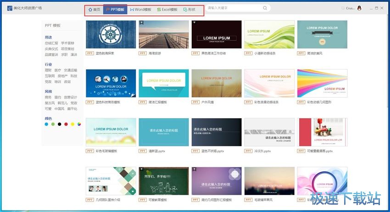Filter by 复古风 style

click(x=50, y=103)
